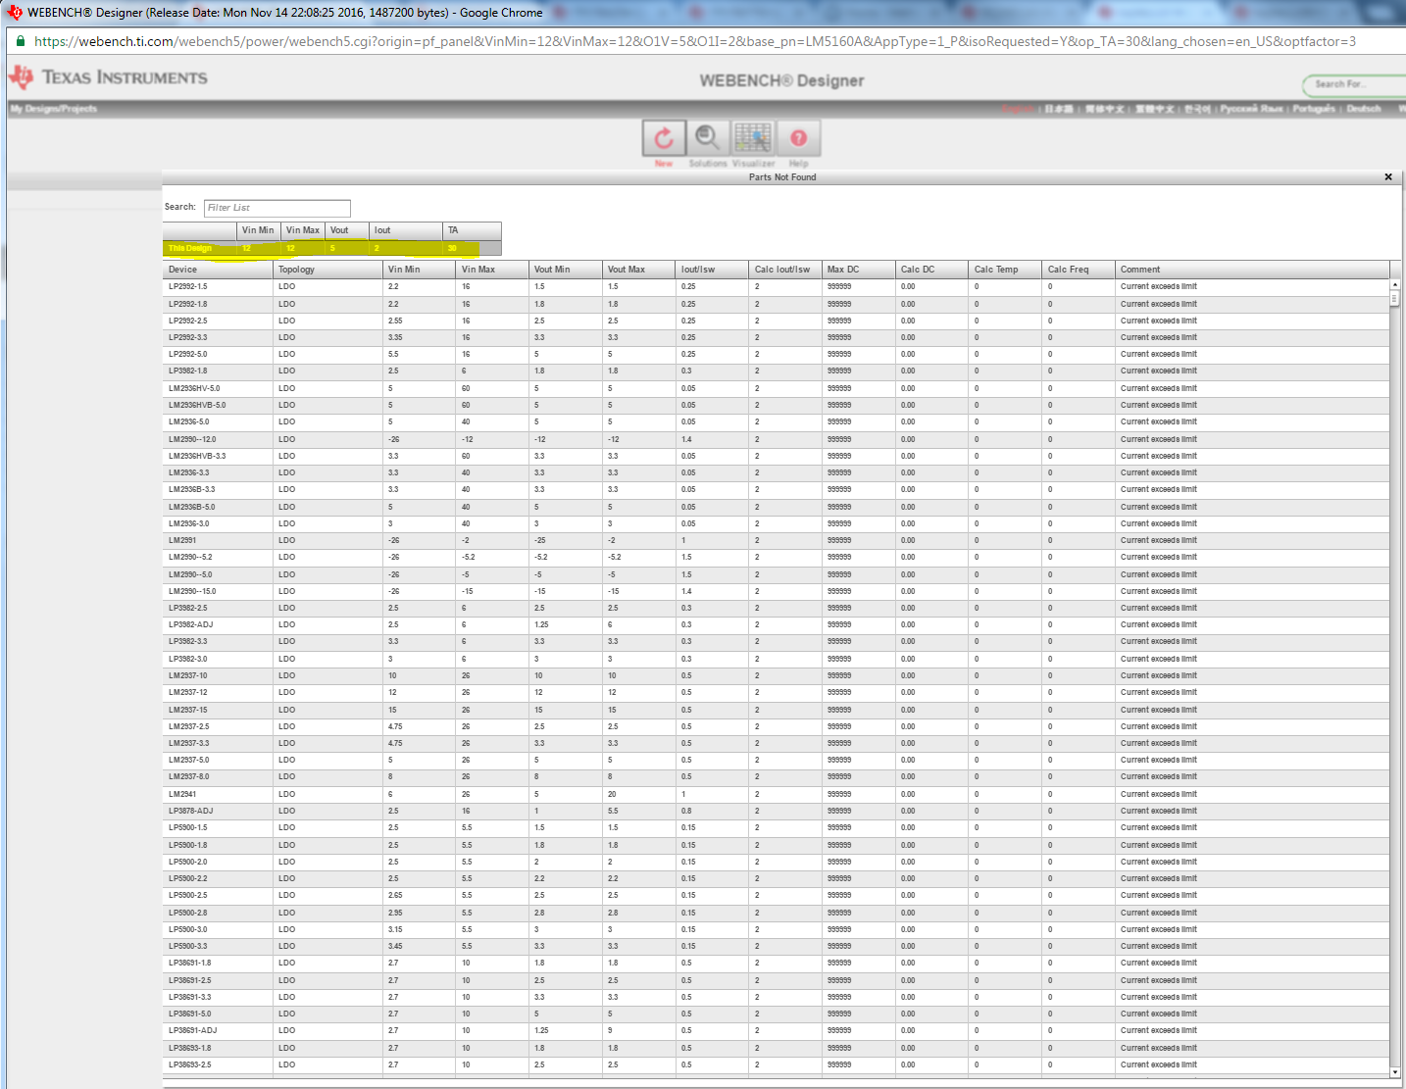Switch language to Deutsch
Image resolution: width=1406 pixels, height=1089 pixels.
tap(1364, 109)
